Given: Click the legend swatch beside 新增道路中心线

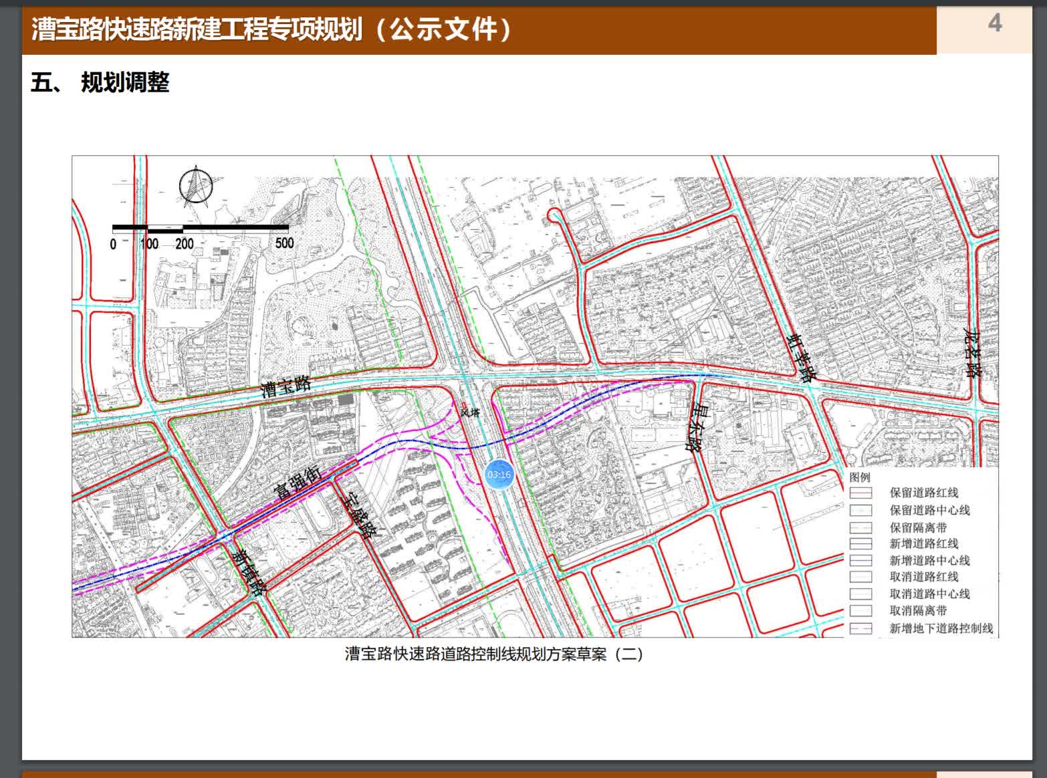Looking at the screenshot, I should click(860, 560).
